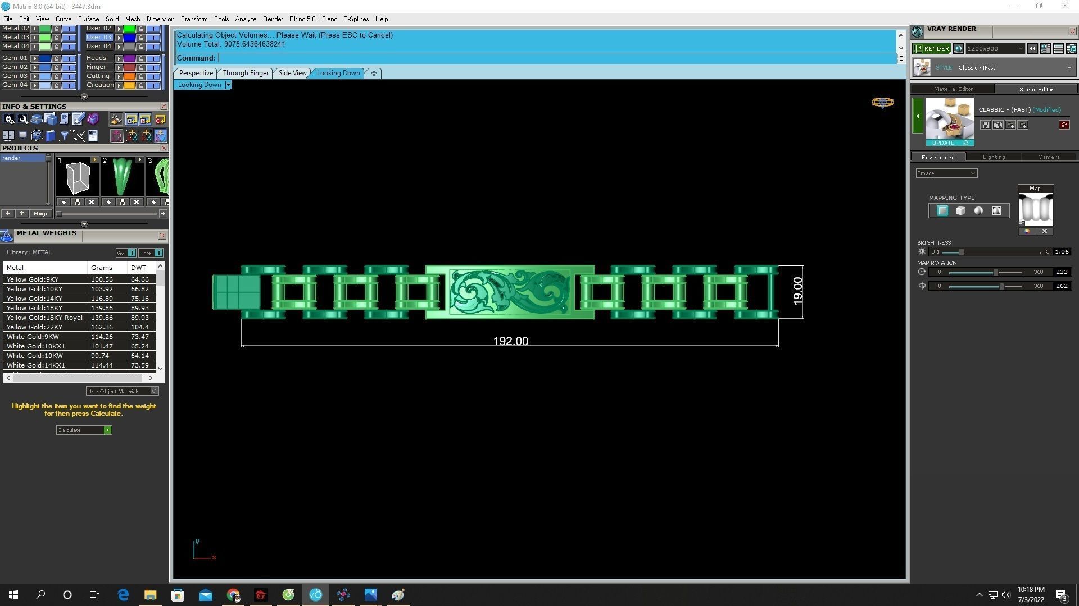Click the green RENDER button
This screenshot has width=1079, height=606.
pyautogui.click(x=931, y=49)
